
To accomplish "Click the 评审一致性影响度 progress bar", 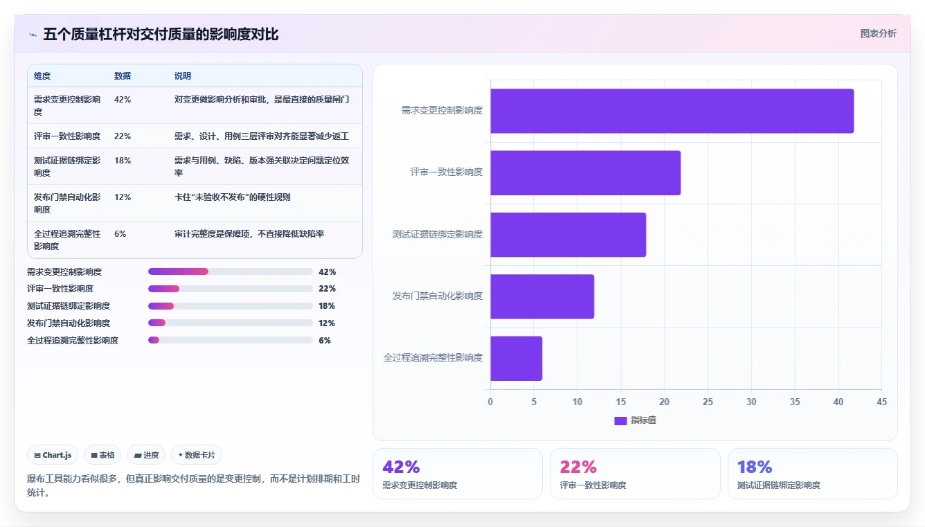I will pyautogui.click(x=231, y=289).
